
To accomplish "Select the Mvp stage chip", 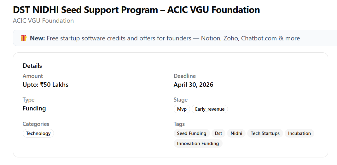I will [x=182, y=109].
